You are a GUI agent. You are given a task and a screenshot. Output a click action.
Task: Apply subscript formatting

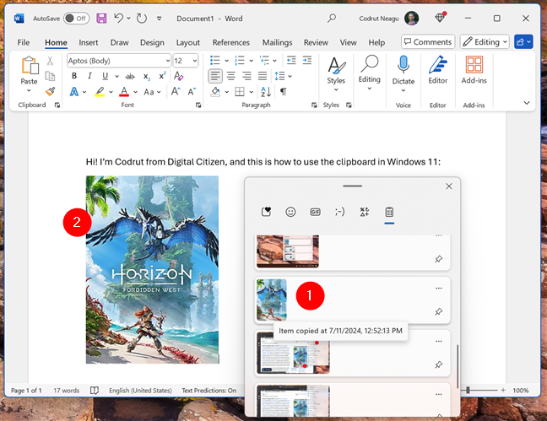(x=147, y=77)
